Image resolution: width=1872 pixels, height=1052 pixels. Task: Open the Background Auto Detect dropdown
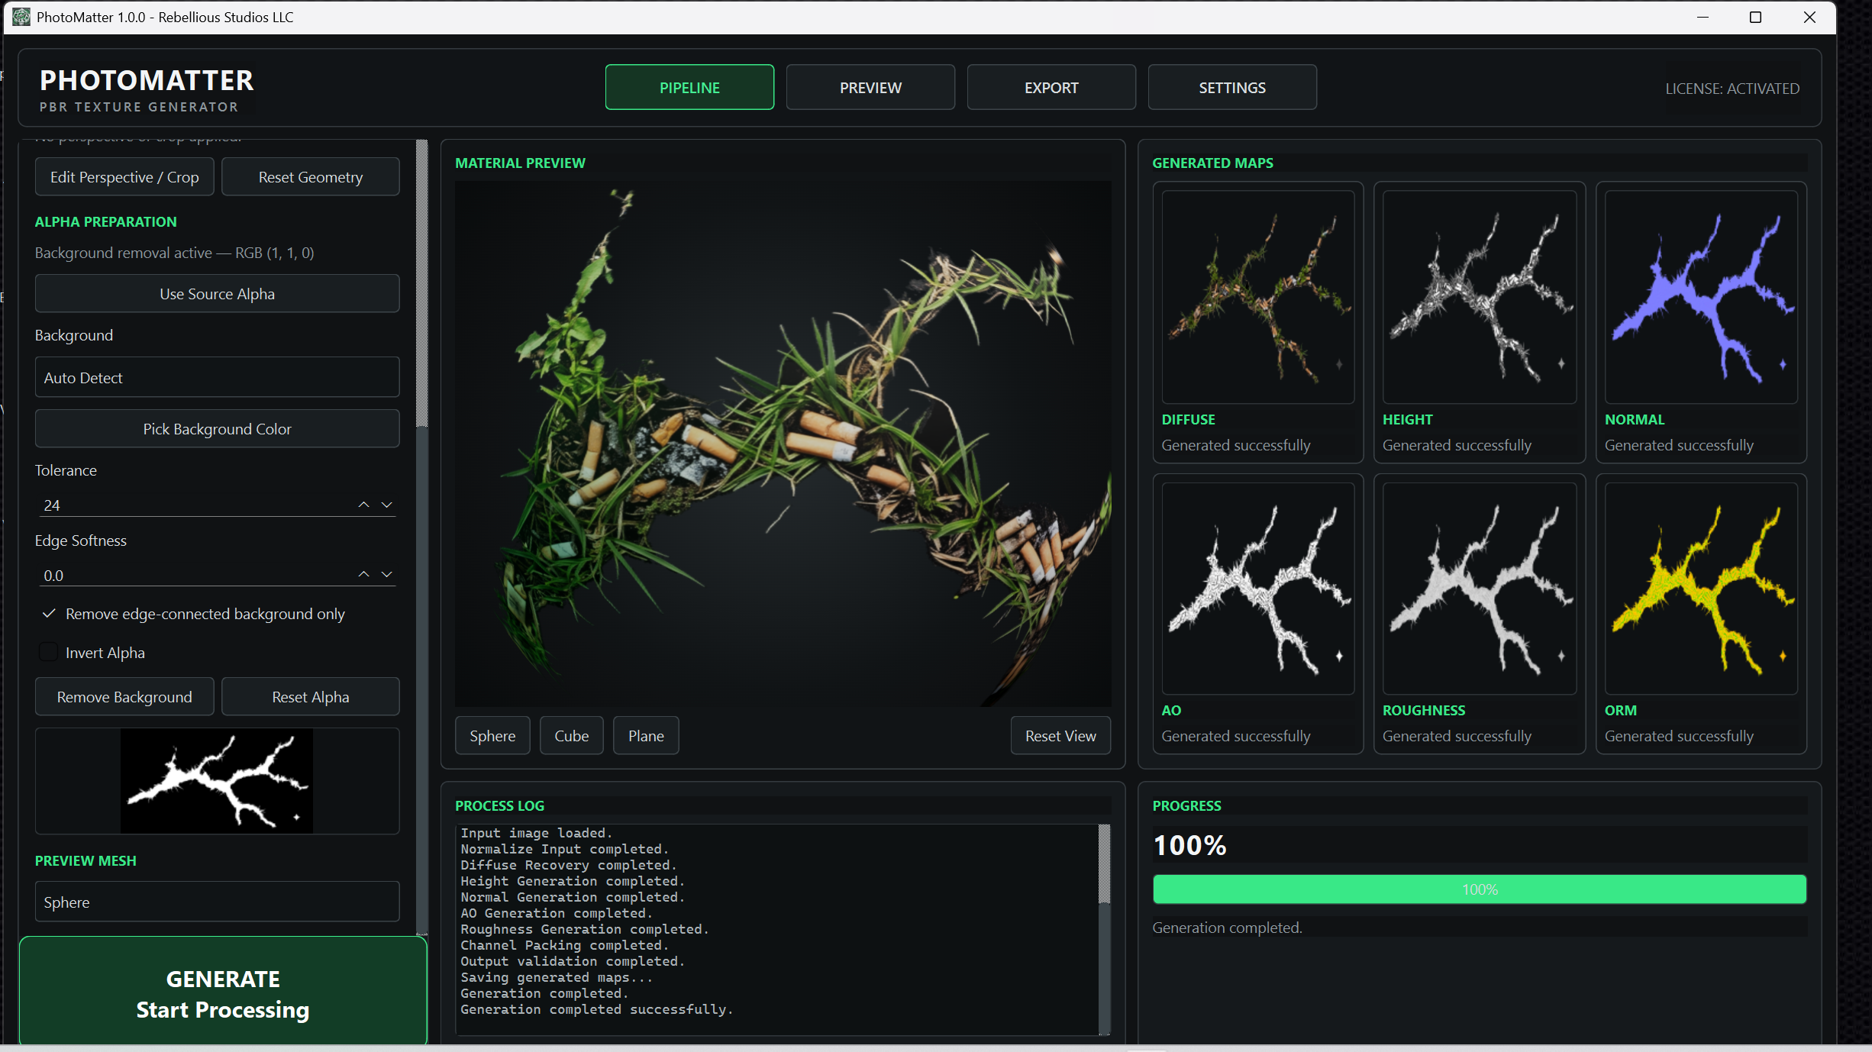217,377
